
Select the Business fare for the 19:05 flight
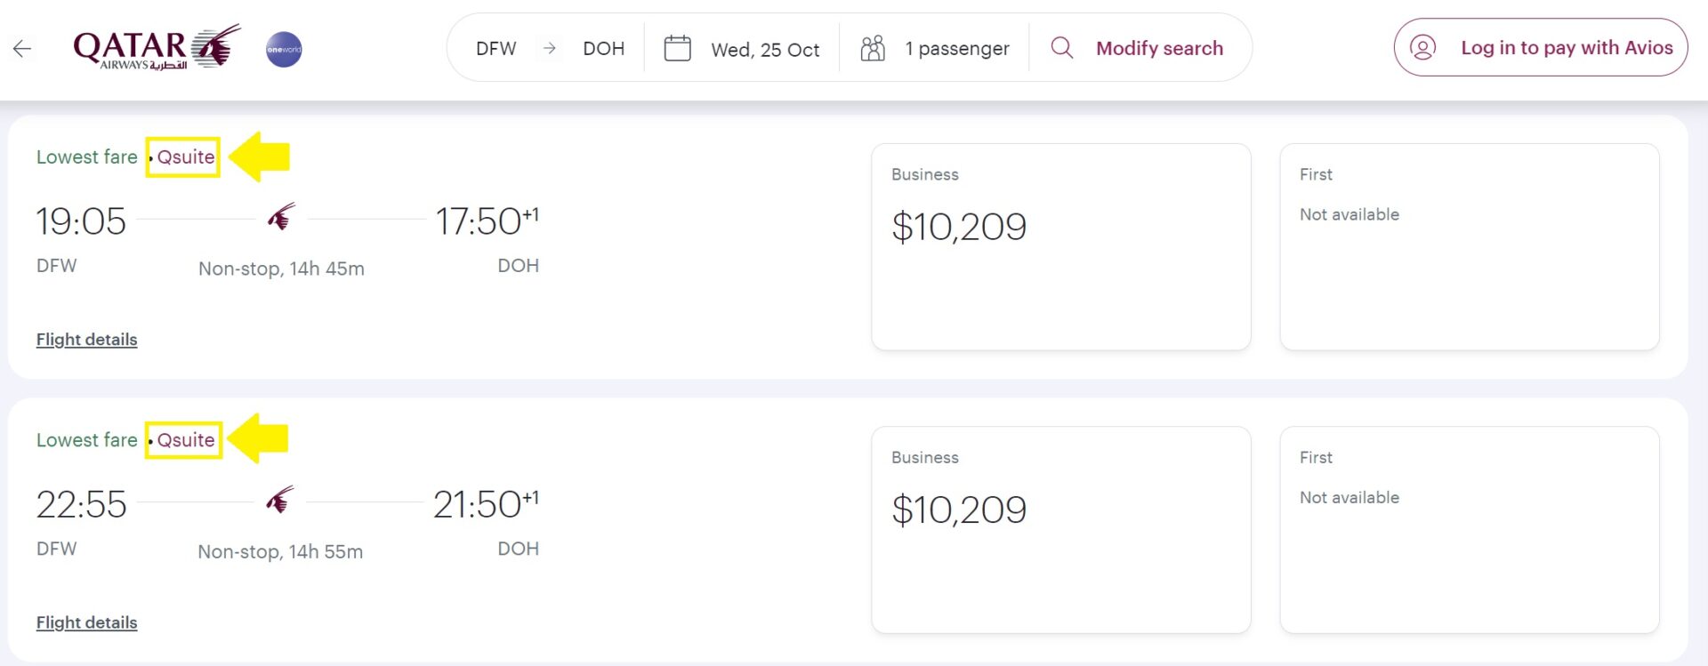pos(1060,246)
